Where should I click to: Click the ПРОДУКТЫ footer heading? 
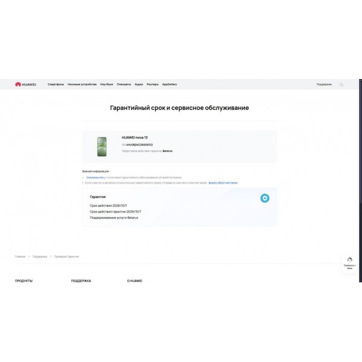tap(24, 281)
